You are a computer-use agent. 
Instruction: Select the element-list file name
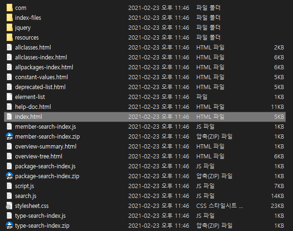coord(30,97)
